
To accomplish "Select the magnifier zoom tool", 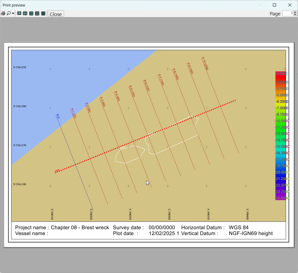I will (9, 14).
